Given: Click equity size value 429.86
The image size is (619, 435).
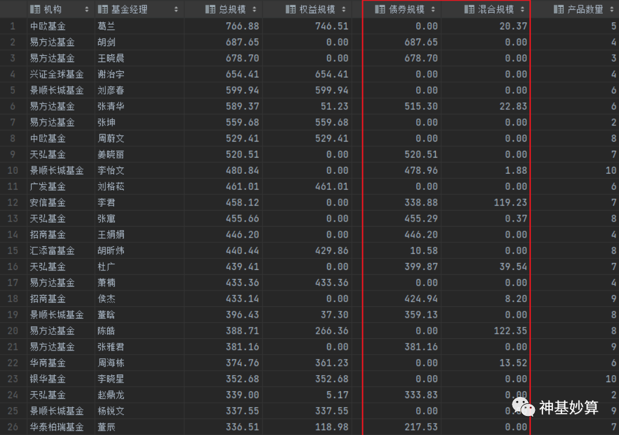Looking at the screenshot, I should [332, 251].
